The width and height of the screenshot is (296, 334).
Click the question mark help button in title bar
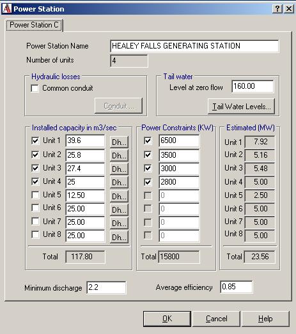click(277, 9)
